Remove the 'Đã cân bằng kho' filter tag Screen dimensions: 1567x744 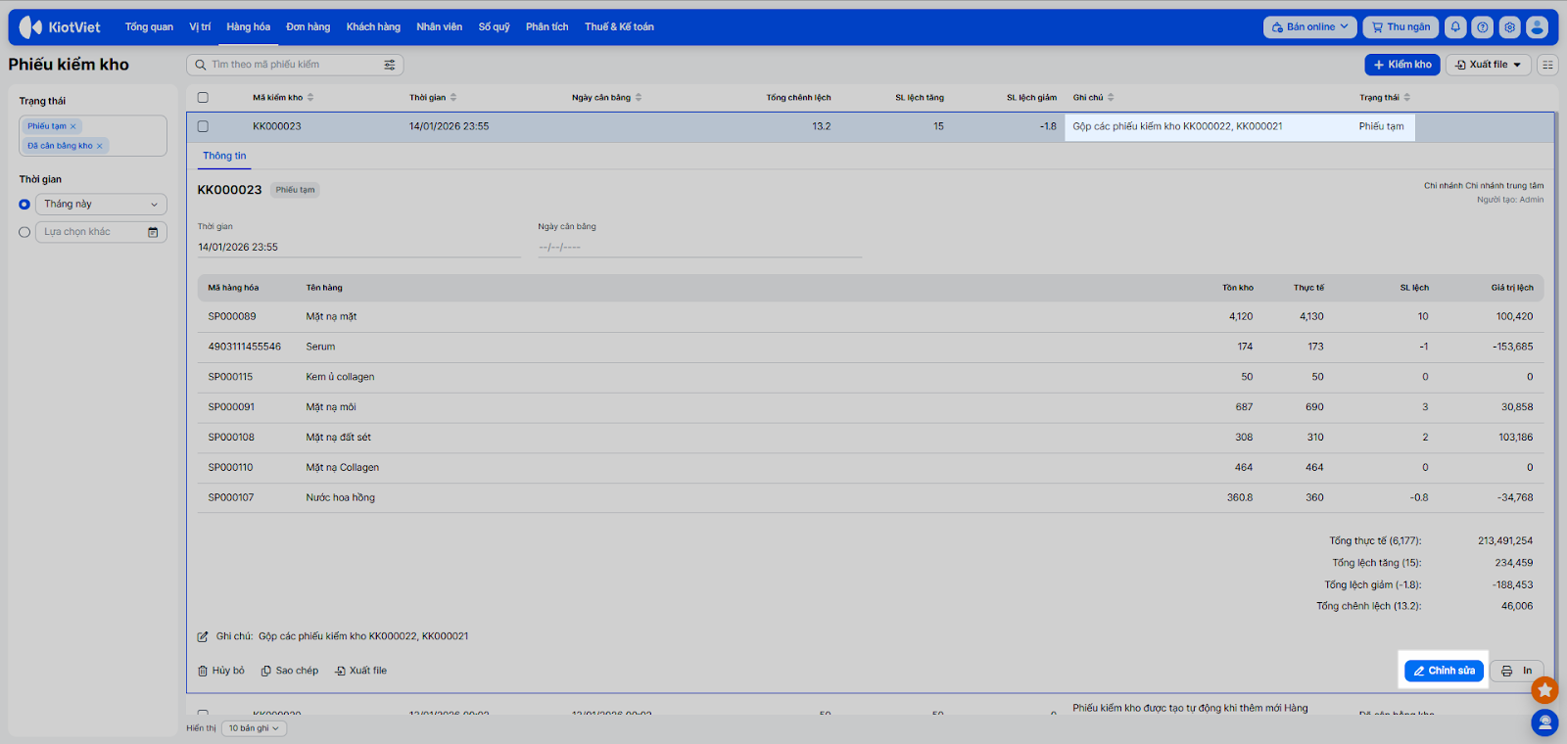[x=99, y=146]
